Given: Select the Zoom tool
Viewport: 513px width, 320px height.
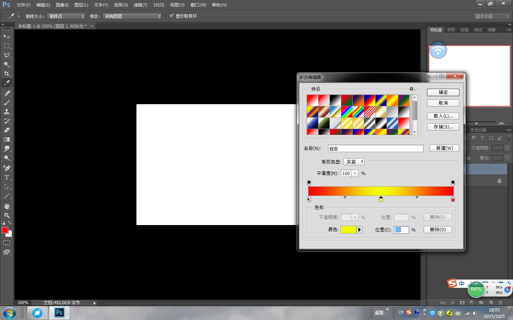Looking at the screenshot, I should [7, 215].
